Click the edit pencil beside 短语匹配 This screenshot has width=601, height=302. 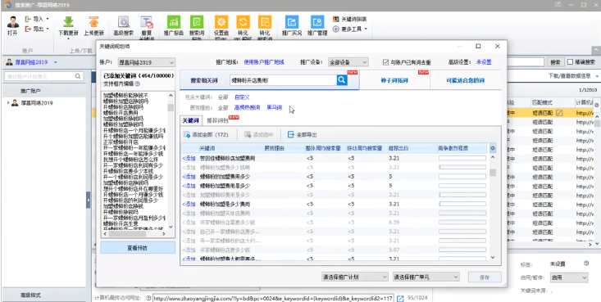(x=560, y=112)
